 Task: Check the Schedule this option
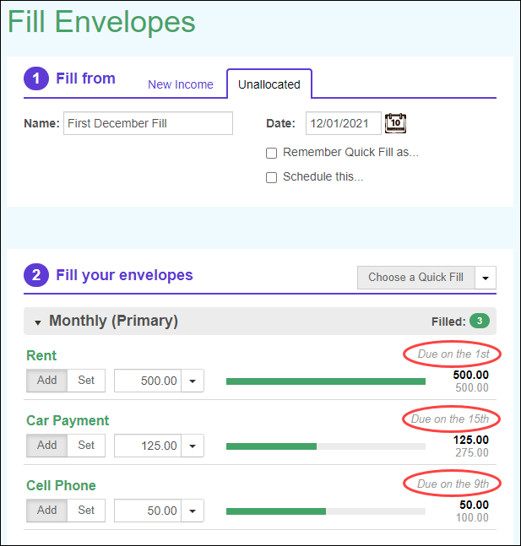coord(271,177)
